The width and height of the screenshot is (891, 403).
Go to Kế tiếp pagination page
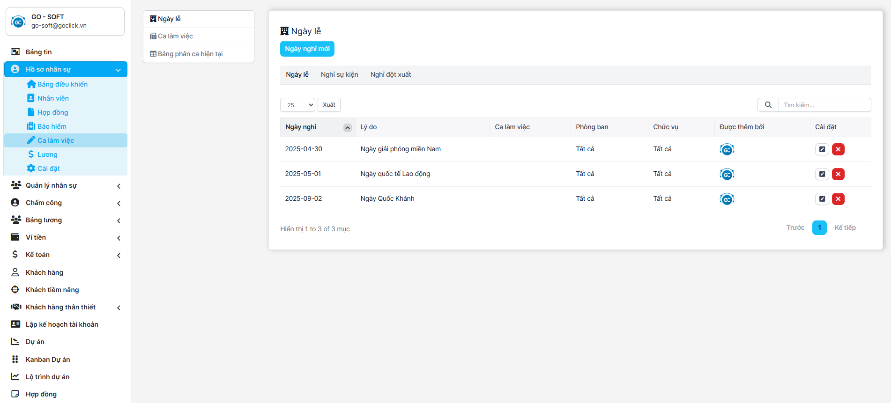pos(845,227)
